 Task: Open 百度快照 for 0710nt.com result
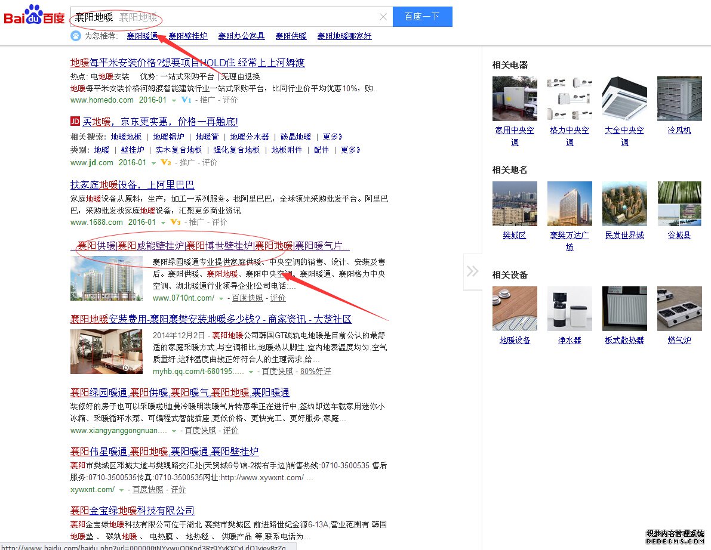[248, 298]
